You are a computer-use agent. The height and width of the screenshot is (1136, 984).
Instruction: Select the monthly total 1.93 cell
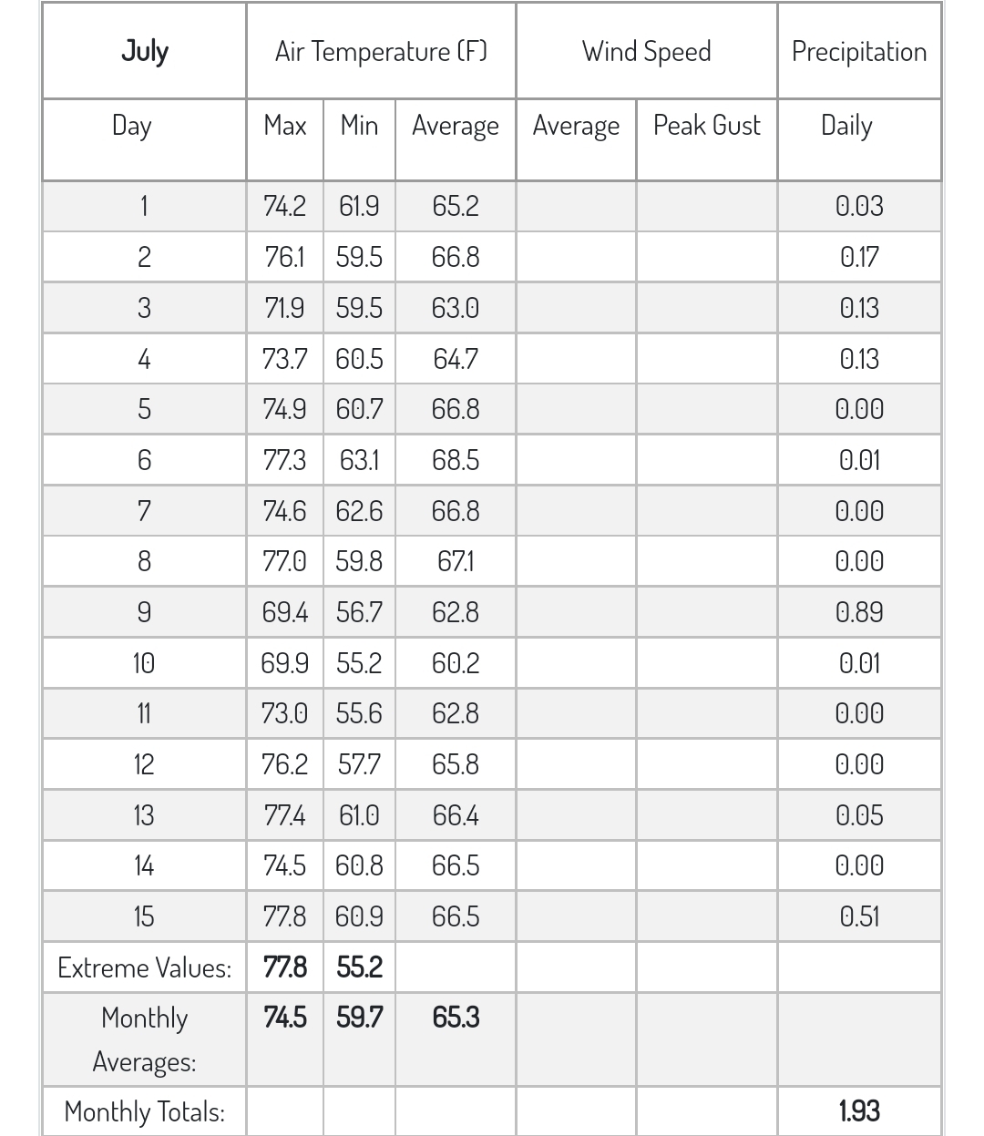(x=859, y=1111)
